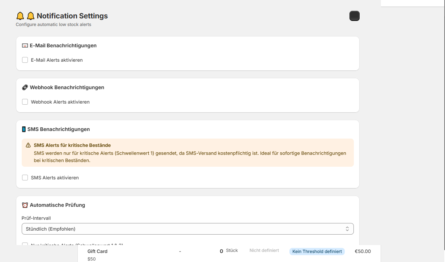Click the €50.00 price in Gift Card row
This screenshot has height=262, width=445.
pyautogui.click(x=363, y=252)
